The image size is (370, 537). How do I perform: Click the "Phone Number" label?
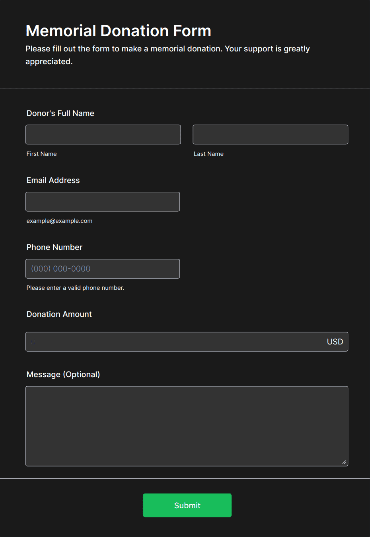55,247
